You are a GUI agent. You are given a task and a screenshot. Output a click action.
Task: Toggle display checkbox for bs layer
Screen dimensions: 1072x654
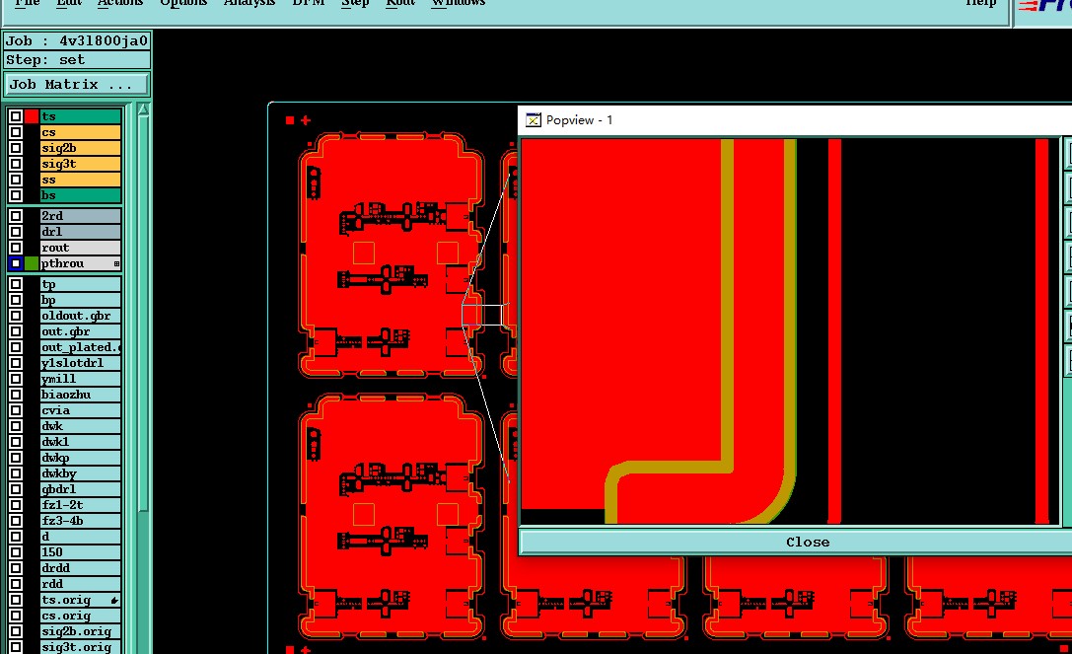pyautogui.click(x=16, y=195)
